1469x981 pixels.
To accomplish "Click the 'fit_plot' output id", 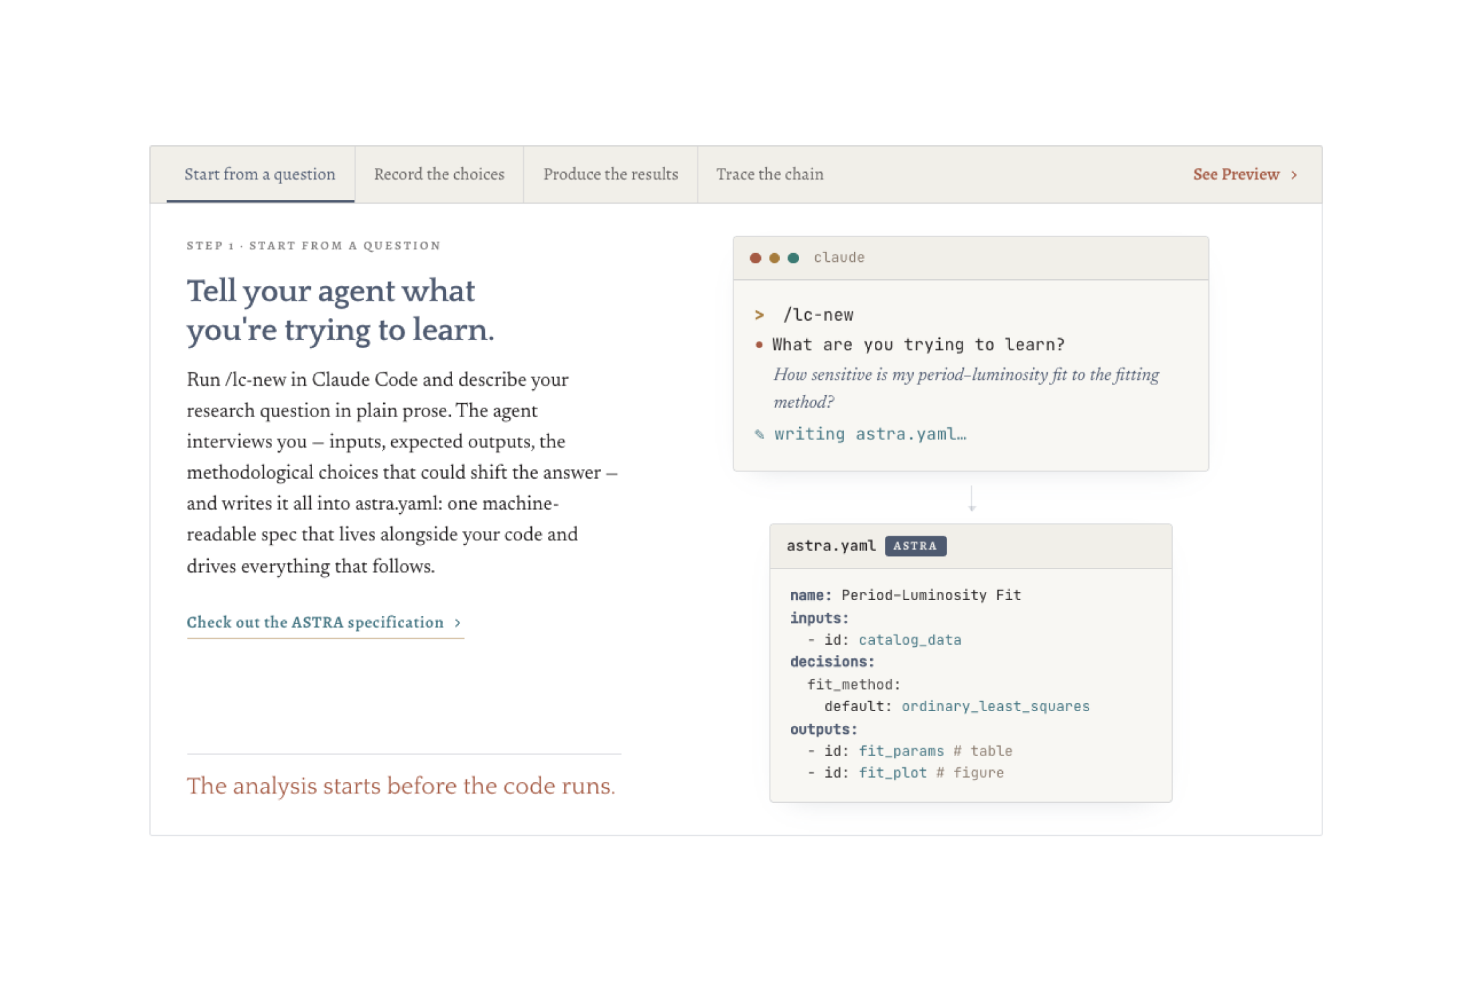I will (892, 773).
